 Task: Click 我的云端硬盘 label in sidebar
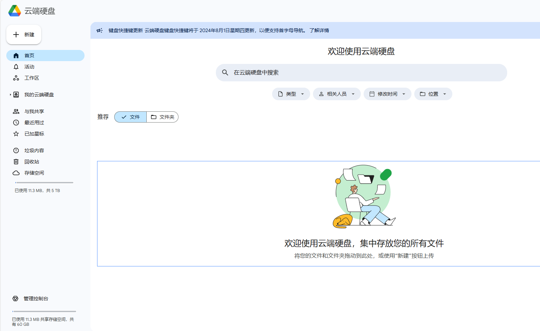coord(39,95)
